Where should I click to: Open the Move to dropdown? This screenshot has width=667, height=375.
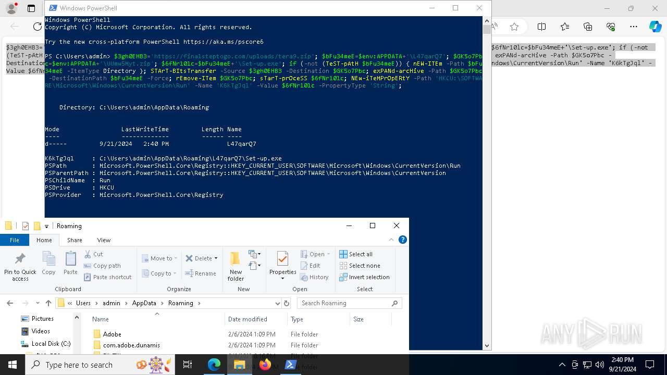tap(159, 258)
